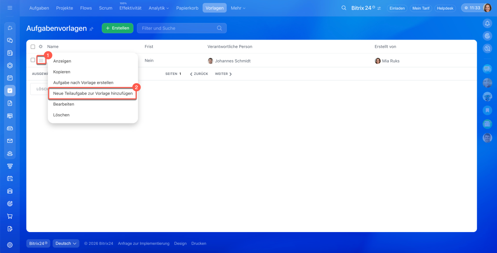Open the documents sidebar icon

click(x=10, y=103)
